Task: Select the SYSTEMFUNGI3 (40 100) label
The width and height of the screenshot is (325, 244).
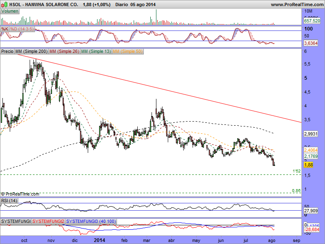Action: pyautogui.click(x=91, y=221)
